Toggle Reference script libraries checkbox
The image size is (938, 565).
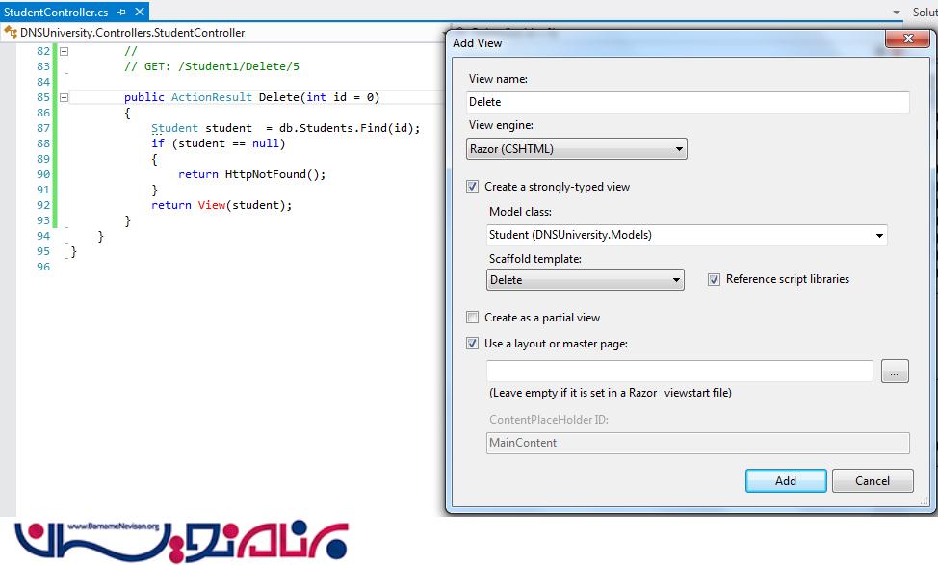point(714,279)
